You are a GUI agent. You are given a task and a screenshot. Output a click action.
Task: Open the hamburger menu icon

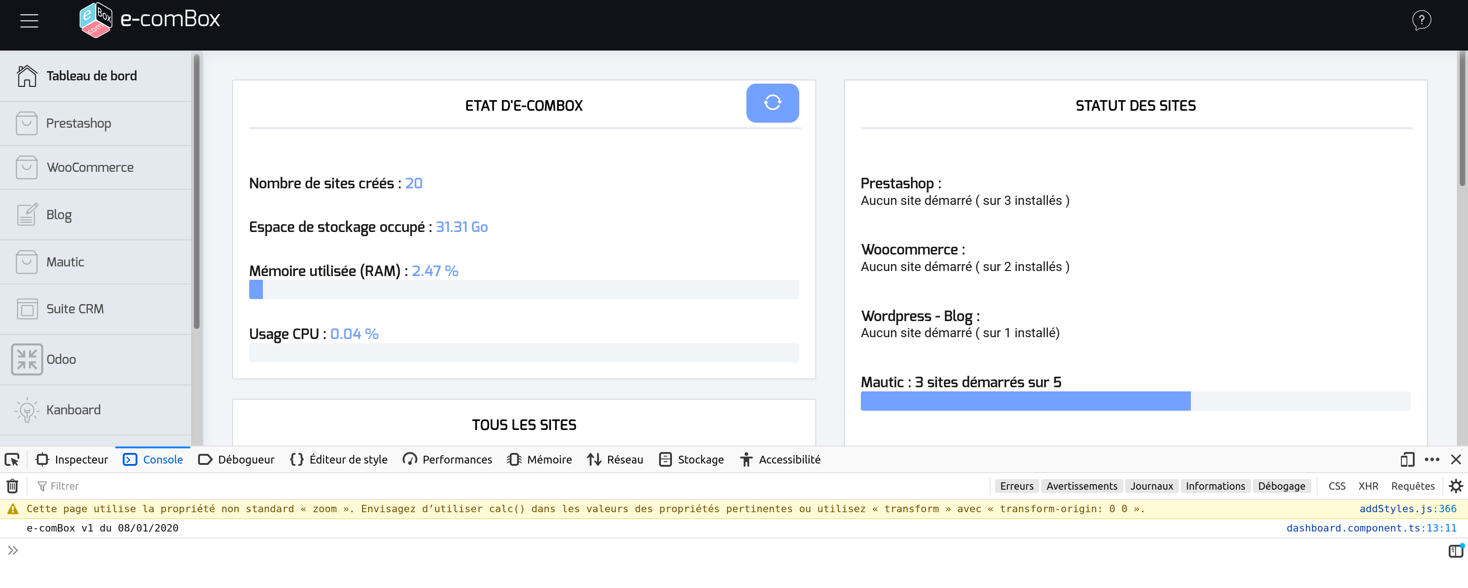pos(29,21)
